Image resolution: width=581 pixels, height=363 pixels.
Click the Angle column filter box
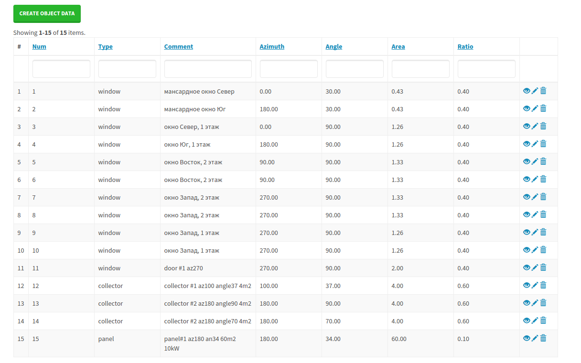tap(355, 69)
